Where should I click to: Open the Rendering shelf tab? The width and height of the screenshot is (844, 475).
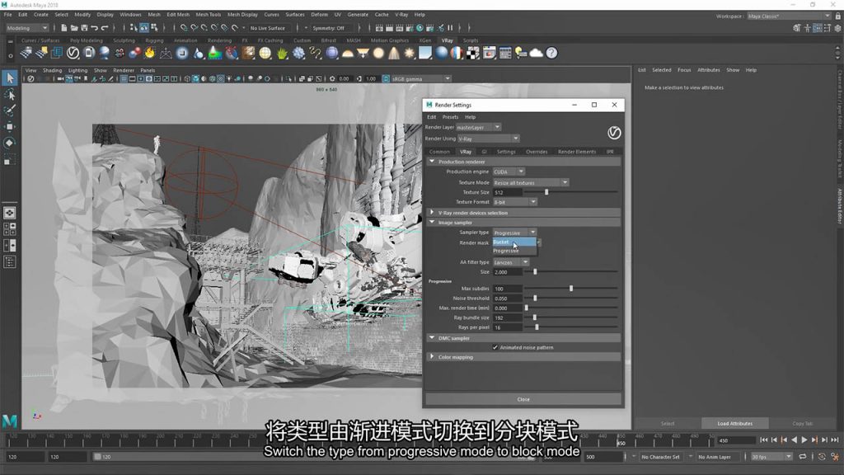coord(219,40)
